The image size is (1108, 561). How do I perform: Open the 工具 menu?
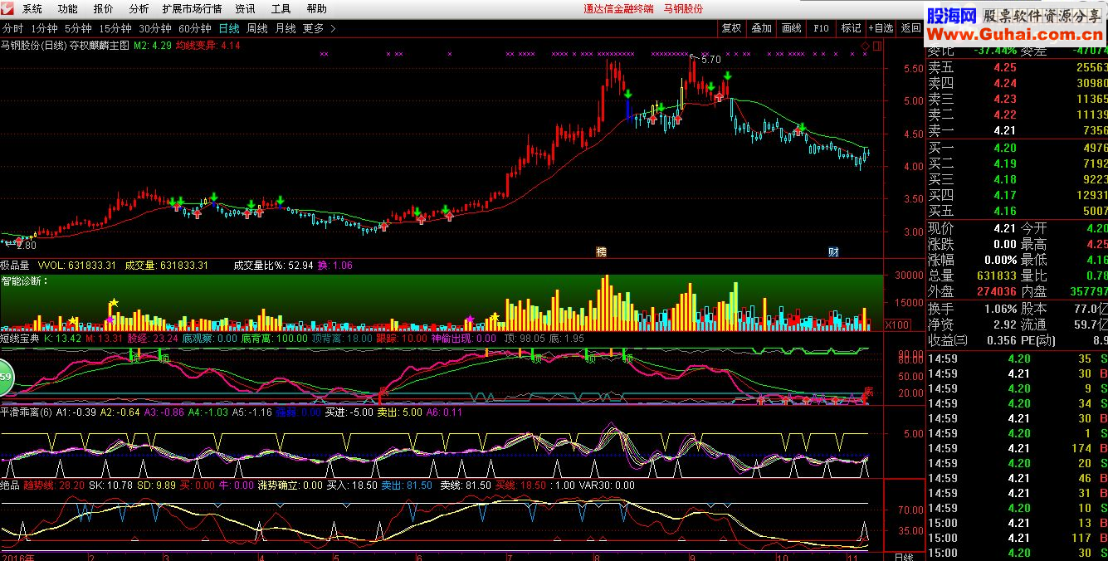click(x=281, y=9)
